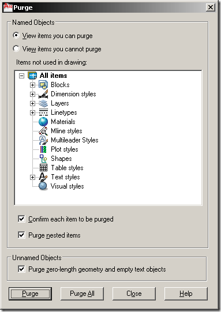
Task: Click the Visual styles icon
Action: click(x=43, y=186)
